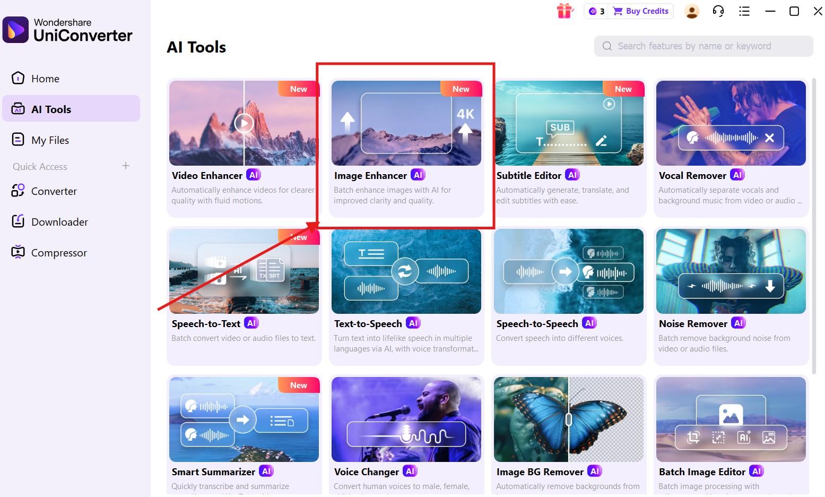The height and width of the screenshot is (497, 825).
Task: Click the AI badge beside Vocal Remover
Action: click(737, 175)
